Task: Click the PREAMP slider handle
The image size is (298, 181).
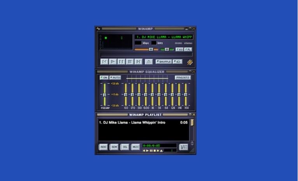Action: pos(104,95)
